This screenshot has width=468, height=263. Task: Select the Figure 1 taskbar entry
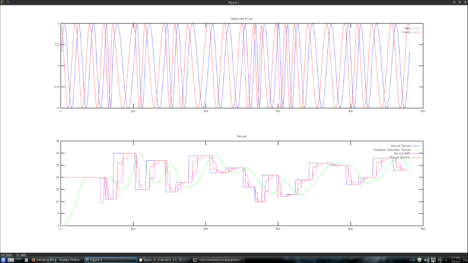pos(111,260)
